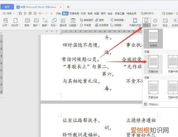Screen dimensions: 178x137
Task: Insert 智能图形 smart graphic
Action: pos(87,20)
